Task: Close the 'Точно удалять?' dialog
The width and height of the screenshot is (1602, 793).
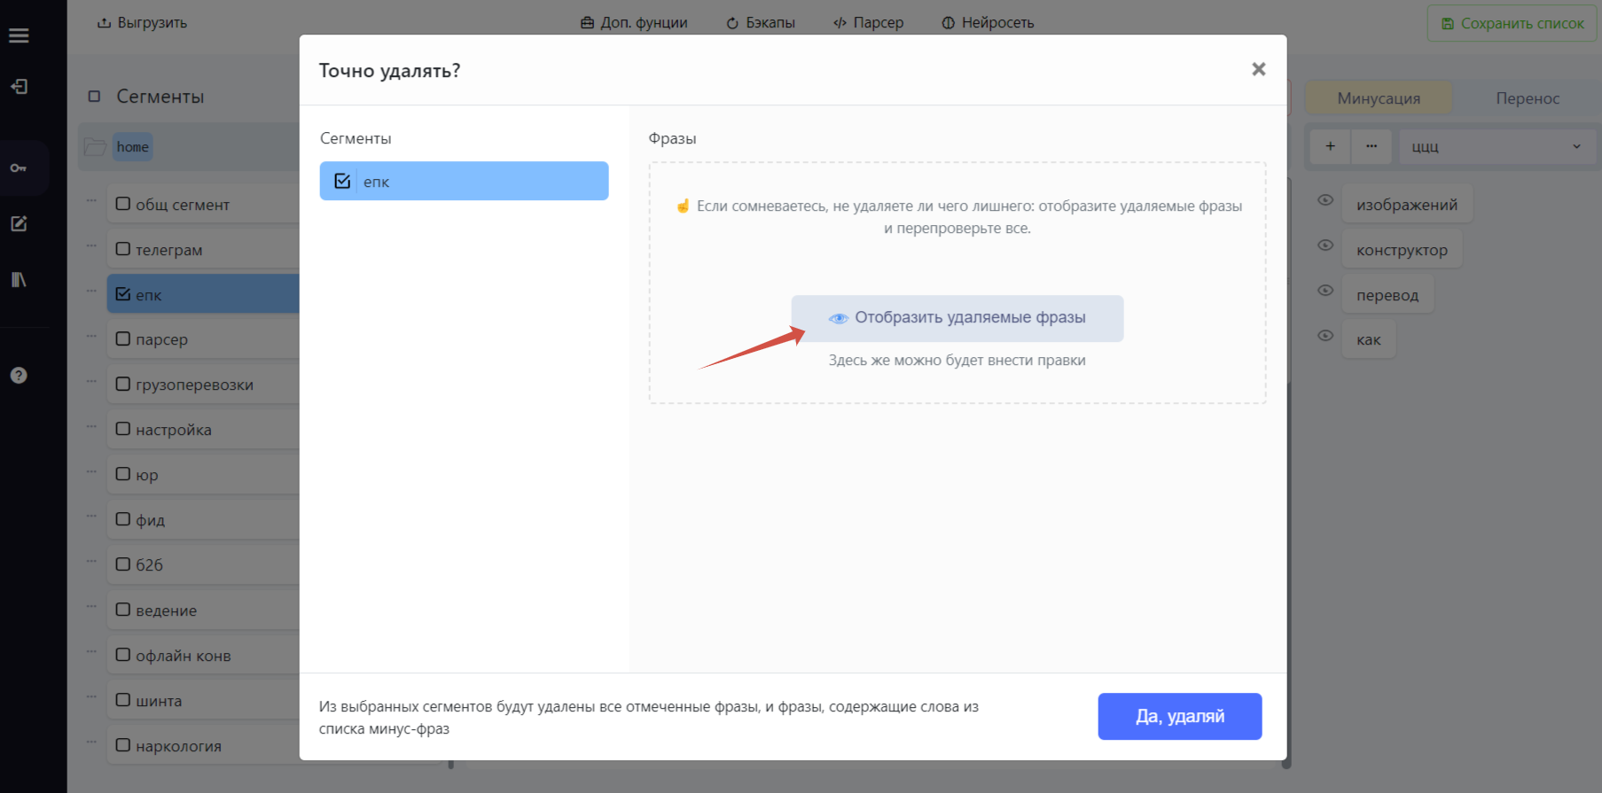Action: [1258, 69]
